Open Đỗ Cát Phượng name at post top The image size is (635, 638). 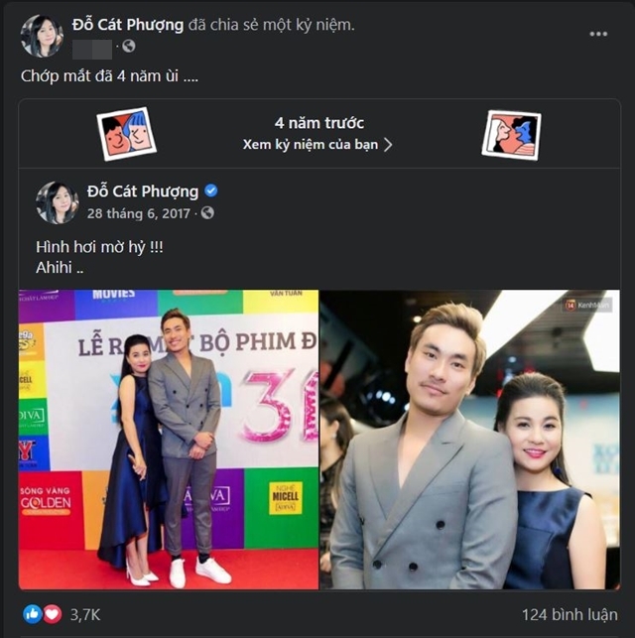click(x=128, y=25)
